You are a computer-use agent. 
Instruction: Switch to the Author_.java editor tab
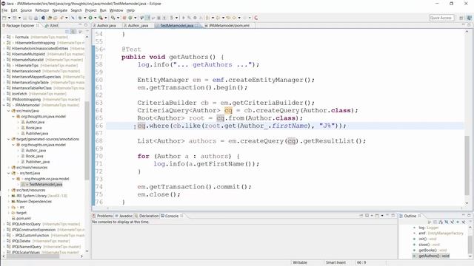(x=136, y=26)
